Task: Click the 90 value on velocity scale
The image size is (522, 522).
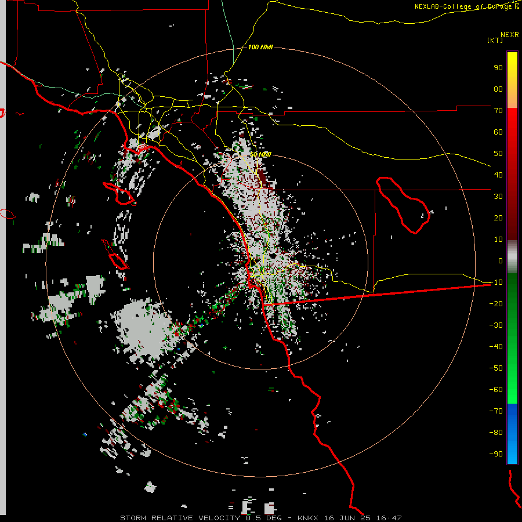Action: coord(498,68)
